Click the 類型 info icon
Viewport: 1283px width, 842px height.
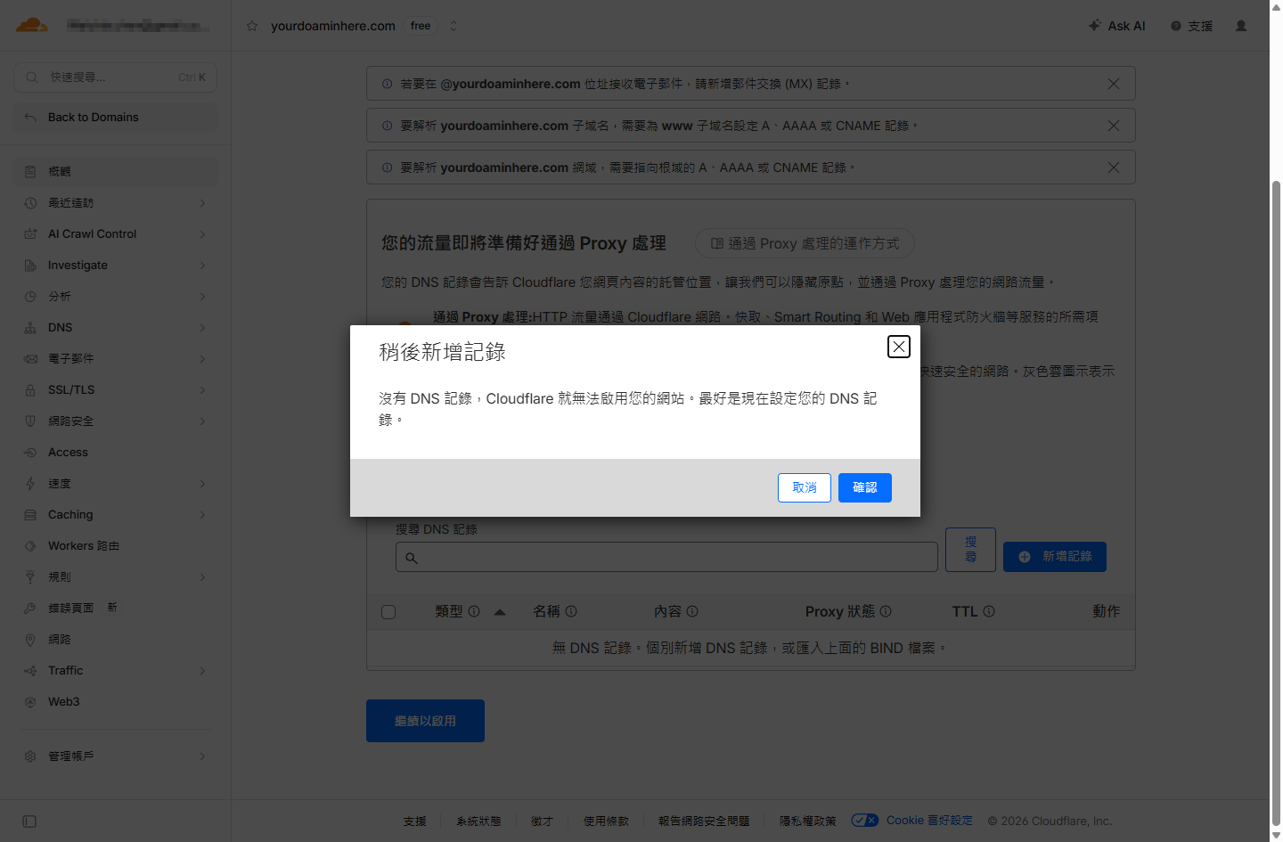tap(474, 611)
